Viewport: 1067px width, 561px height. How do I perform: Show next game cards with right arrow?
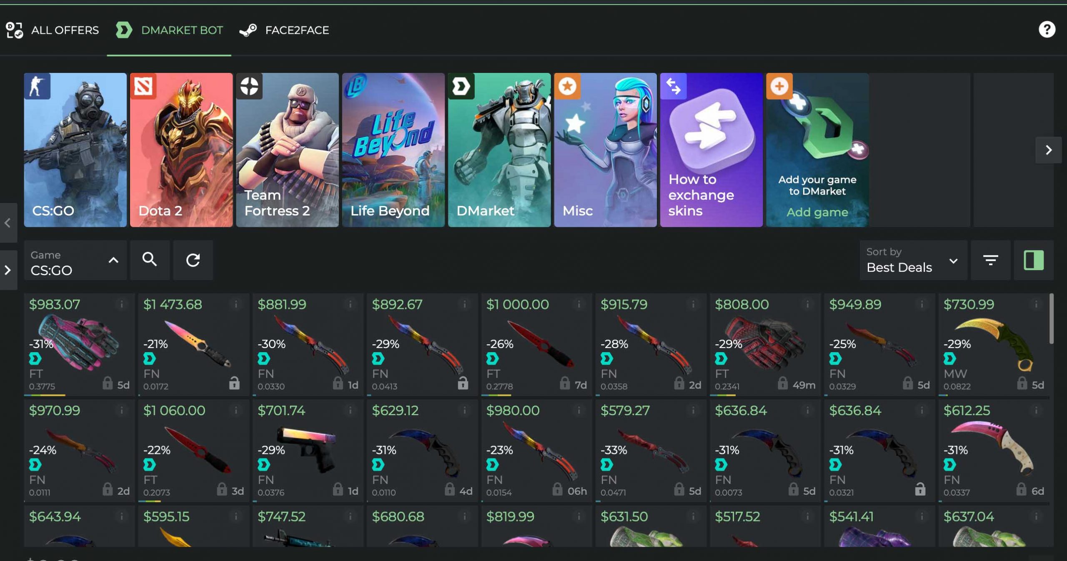(1048, 150)
